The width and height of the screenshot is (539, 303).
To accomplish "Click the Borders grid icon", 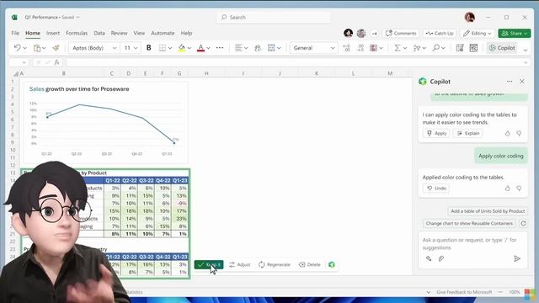I will pyautogui.click(x=163, y=48).
